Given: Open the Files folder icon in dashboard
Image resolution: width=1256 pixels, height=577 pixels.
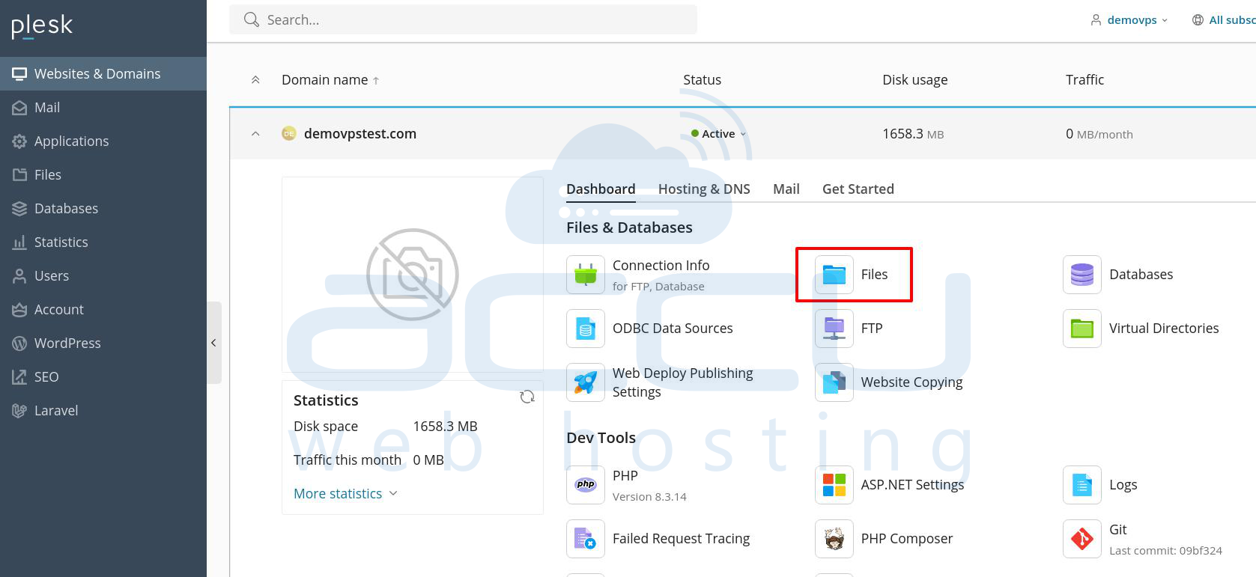Looking at the screenshot, I should point(834,275).
